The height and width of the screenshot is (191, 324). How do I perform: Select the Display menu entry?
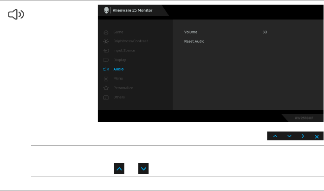(x=120, y=60)
